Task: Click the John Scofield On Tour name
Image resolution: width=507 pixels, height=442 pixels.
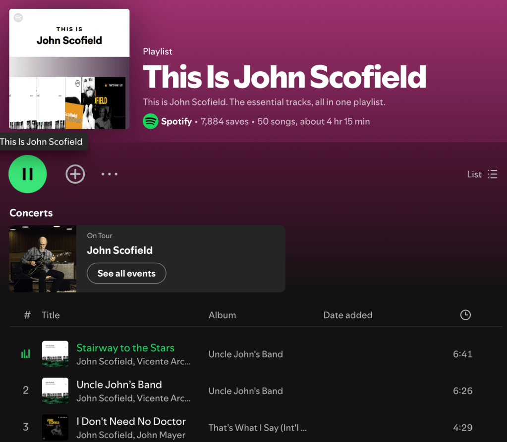Action: pyautogui.click(x=119, y=250)
